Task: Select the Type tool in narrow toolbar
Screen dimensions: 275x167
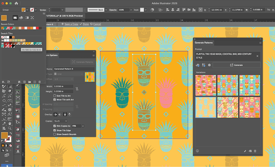Action: [x=18, y=151]
